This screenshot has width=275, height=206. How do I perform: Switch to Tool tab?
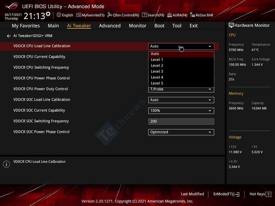177,26
